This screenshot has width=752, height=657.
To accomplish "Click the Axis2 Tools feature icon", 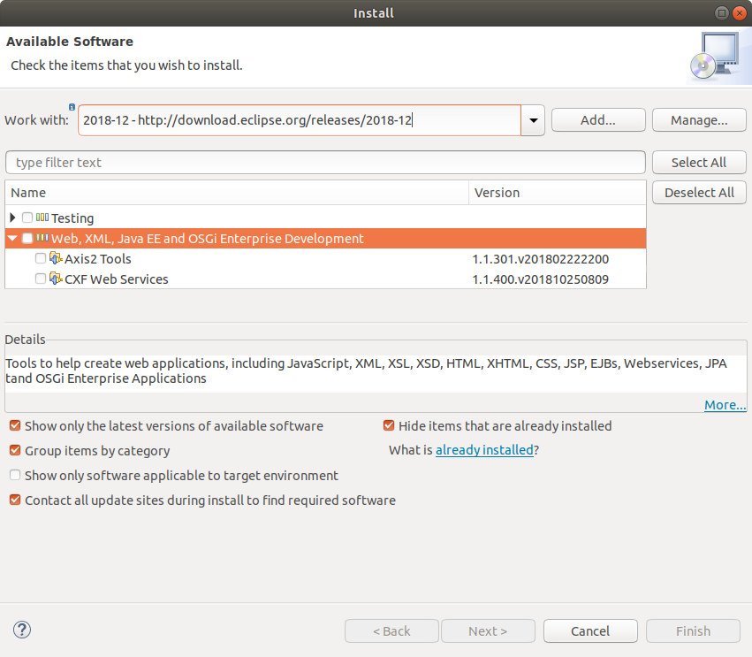I will [x=56, y=258].
